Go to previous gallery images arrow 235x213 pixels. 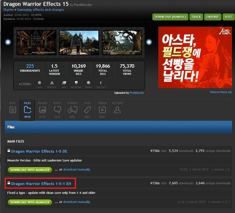[8, 42]
